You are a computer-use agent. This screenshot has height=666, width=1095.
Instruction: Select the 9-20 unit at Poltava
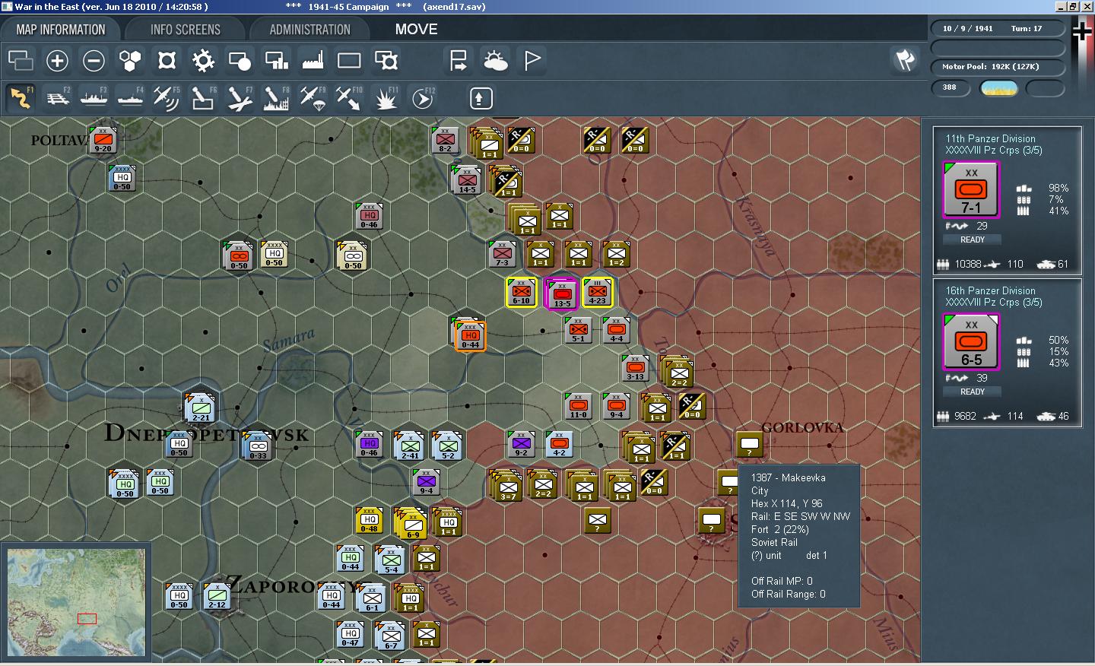[103, 141]
